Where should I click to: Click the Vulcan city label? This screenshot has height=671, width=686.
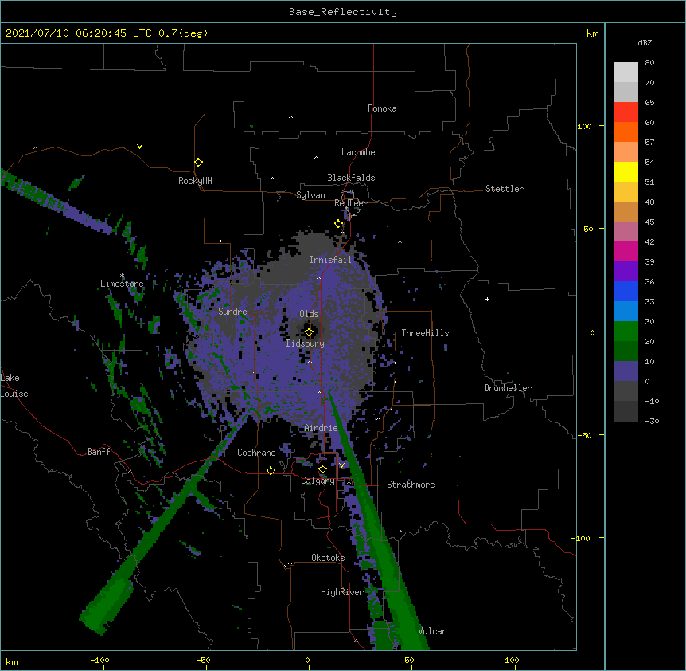[432, 631]
